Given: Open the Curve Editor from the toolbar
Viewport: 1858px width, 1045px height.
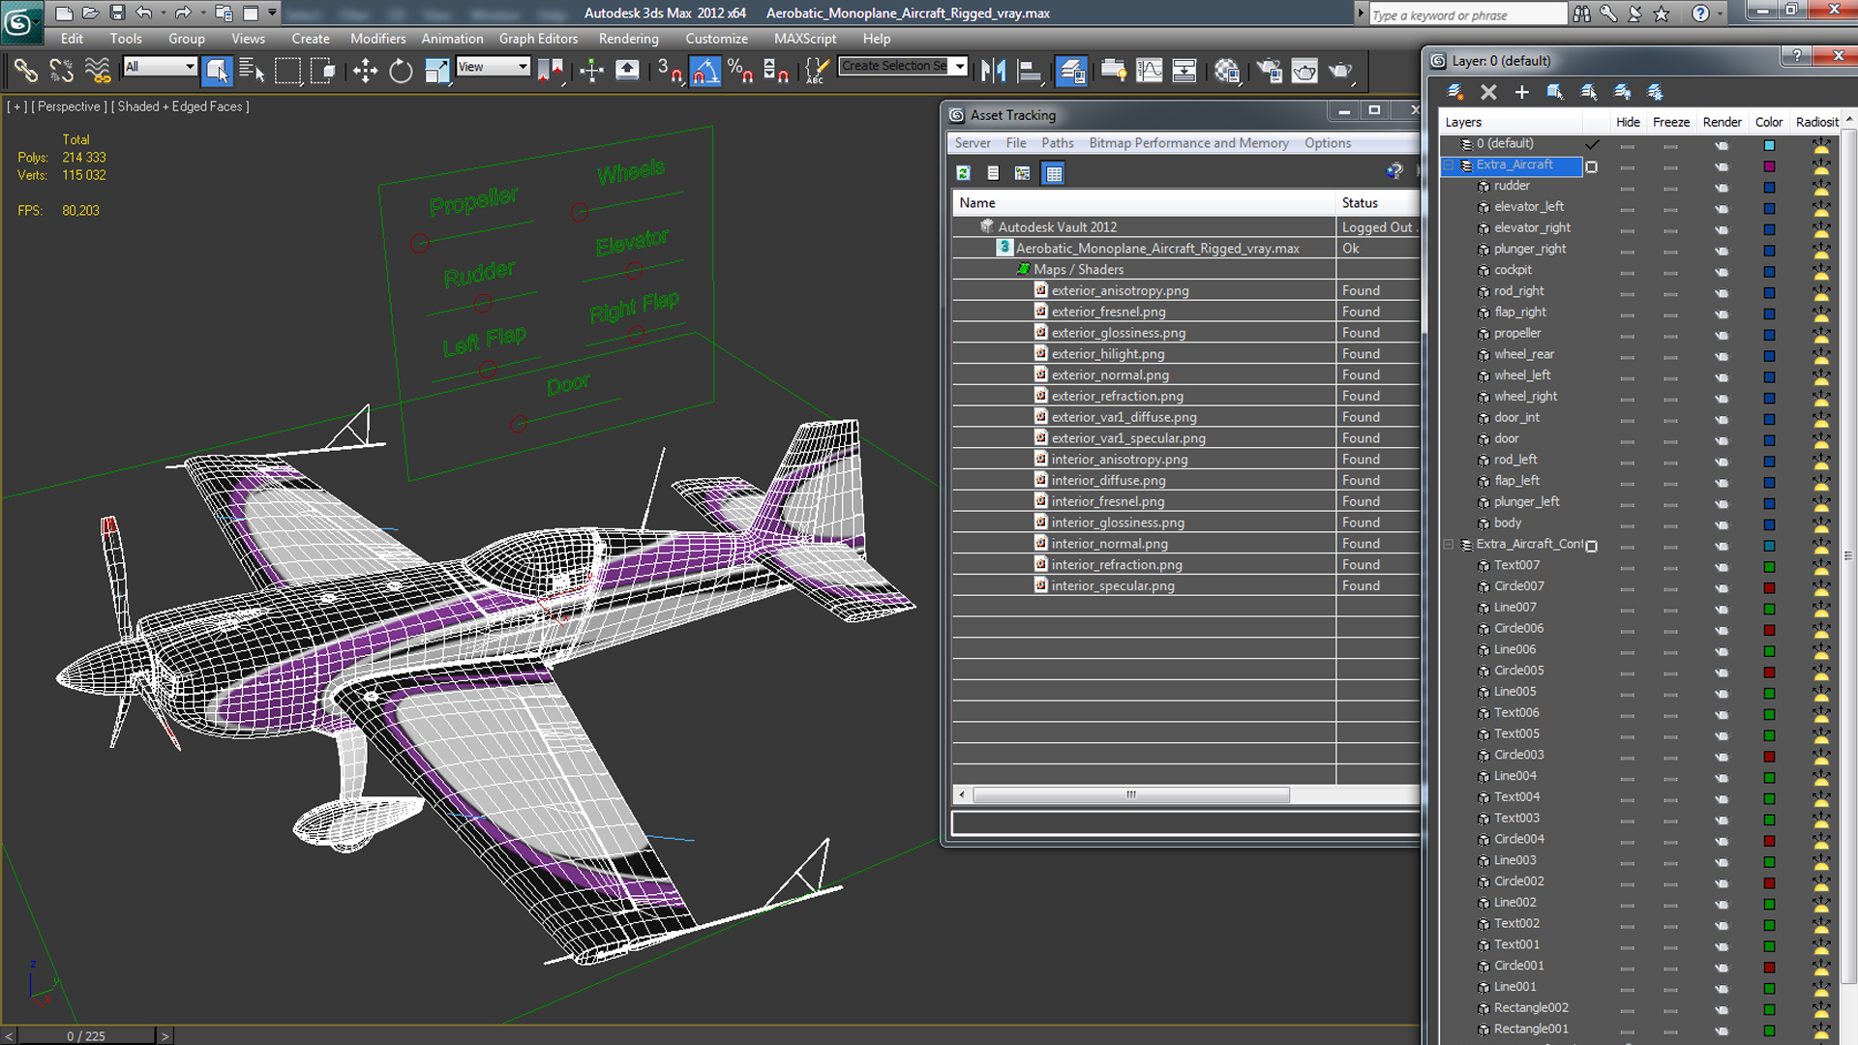Looking at the screenshot, I should 1149,71.
